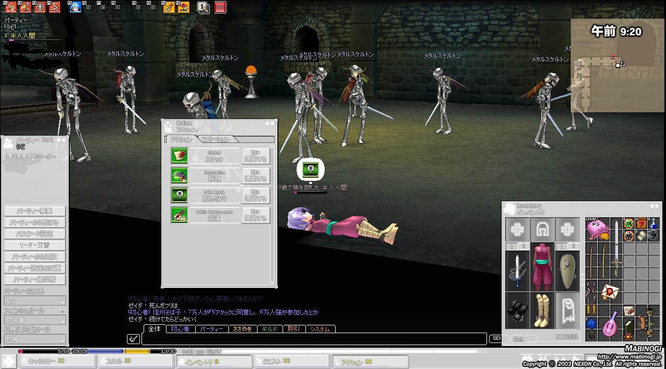Click inside the chat message input field
Screen dimensions: 666x369
pyautogui.click(x=312, y=339)
